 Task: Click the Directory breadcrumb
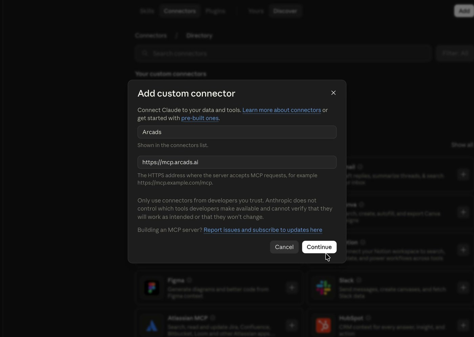click(x=199, y=36)
